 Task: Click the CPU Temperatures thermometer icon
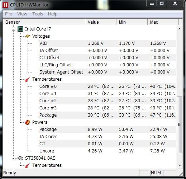coord(28,79)
